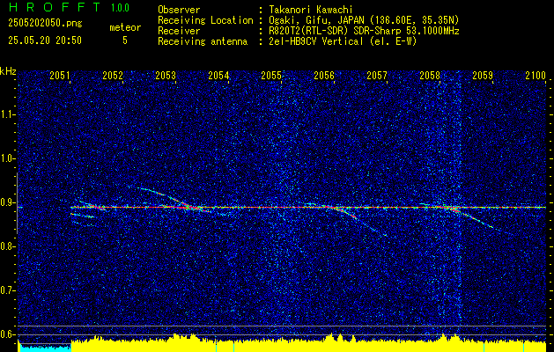
Task: Click the 1.1 kHz axis label
Action: pos(7,114)
